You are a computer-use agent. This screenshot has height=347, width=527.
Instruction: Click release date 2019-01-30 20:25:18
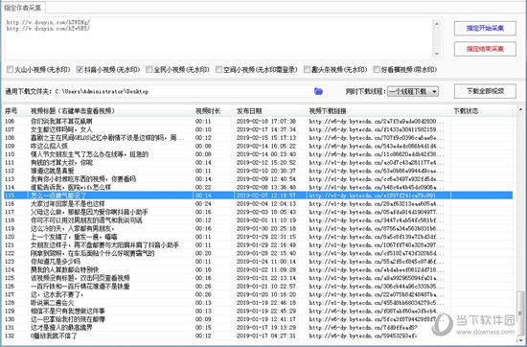266,228
